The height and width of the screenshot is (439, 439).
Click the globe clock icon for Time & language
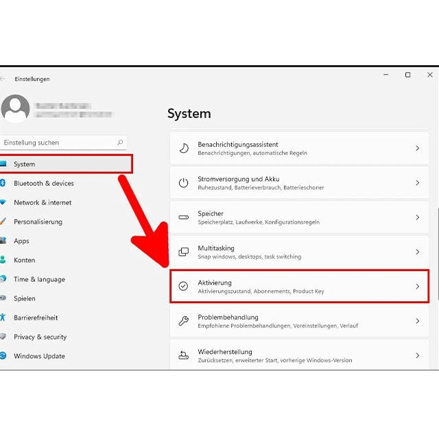3,279
